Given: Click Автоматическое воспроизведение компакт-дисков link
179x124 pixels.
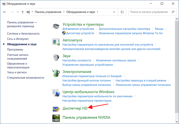Looking at the screenshot, I should click(x=111, y=49).
